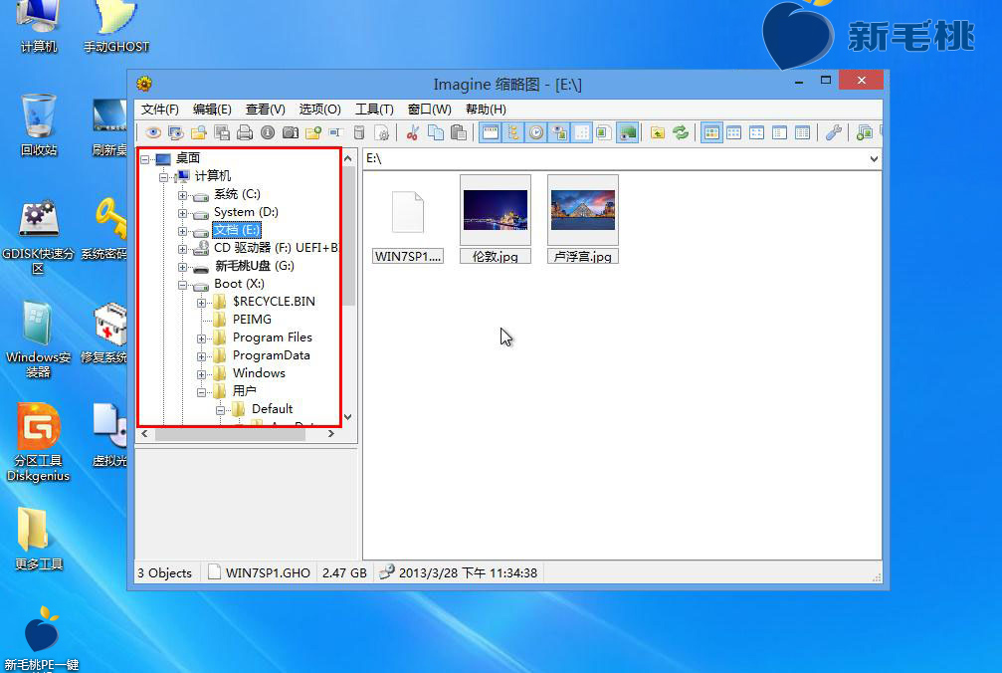Image resolution: width=1002 pixels, height=673 pixels.
Task: Expand the CD 驱动器 (F:) node
Action: point(182,249)
